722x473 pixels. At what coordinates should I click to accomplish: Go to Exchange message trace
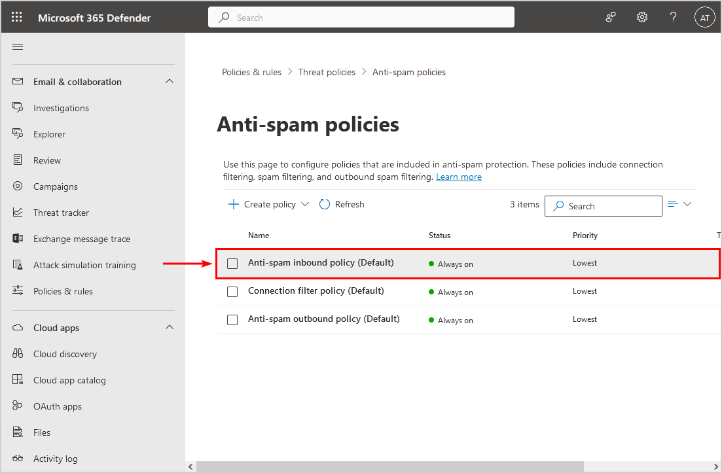tap(81, 239)
